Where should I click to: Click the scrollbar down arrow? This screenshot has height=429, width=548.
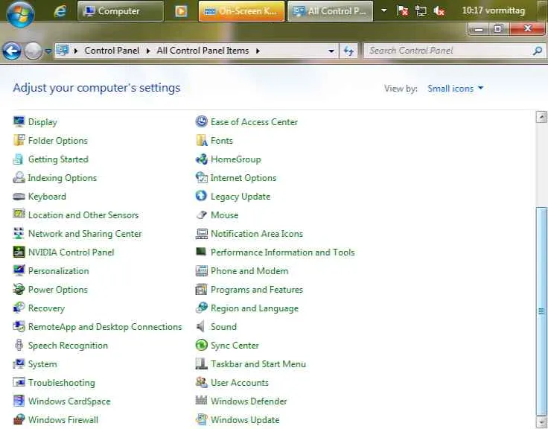[541, 422]
